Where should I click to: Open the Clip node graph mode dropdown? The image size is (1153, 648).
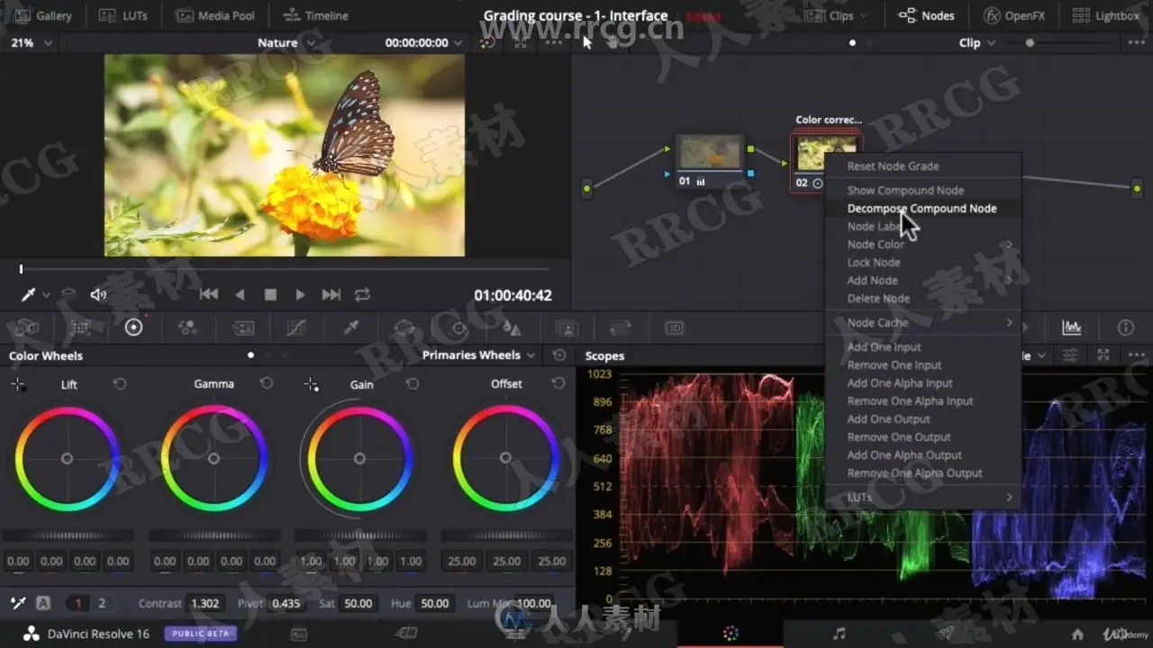click(x=977, y=42)
